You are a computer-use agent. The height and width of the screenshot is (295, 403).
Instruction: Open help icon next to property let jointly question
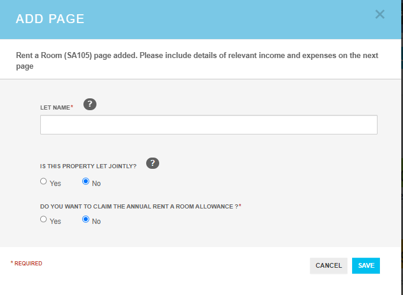(x=153, y=163)
